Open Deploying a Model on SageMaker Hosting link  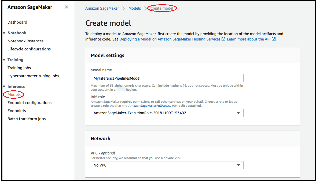pos(170,39)
